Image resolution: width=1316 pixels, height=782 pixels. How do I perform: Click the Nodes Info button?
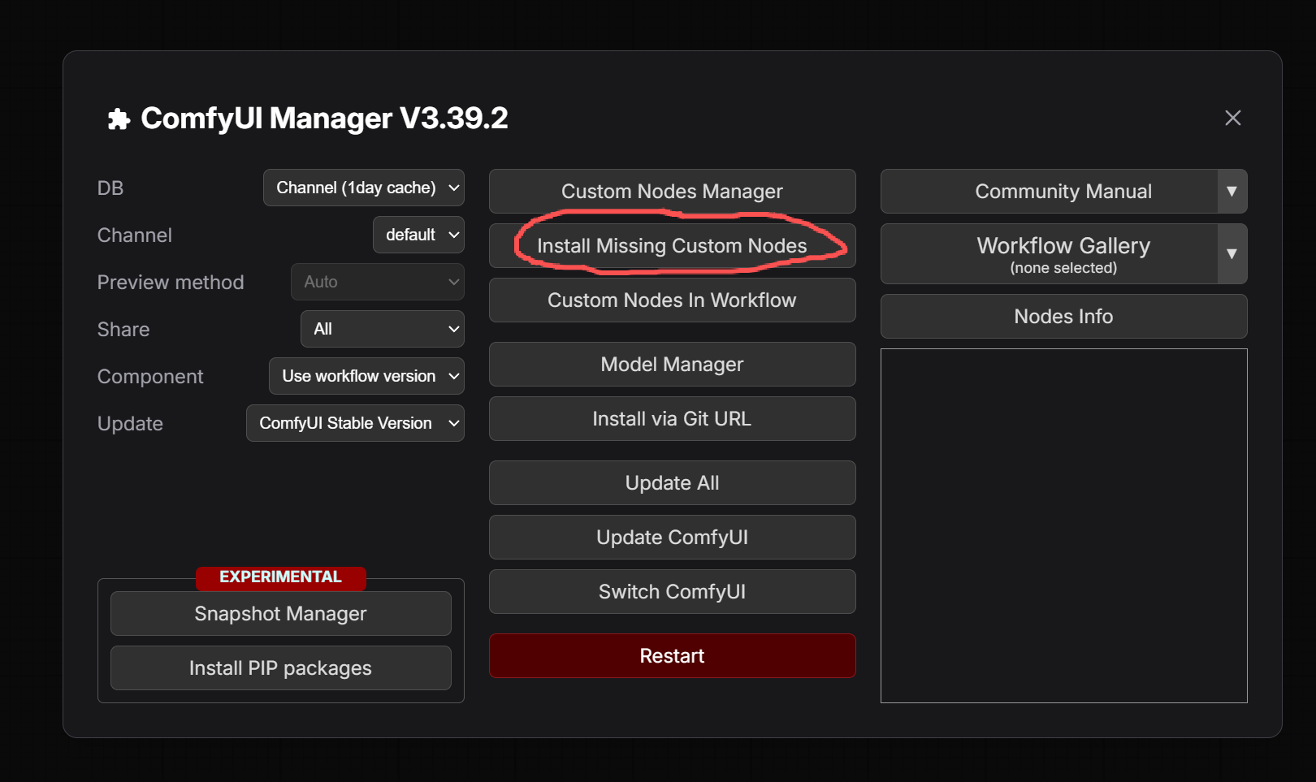[x=1063, y=316]
